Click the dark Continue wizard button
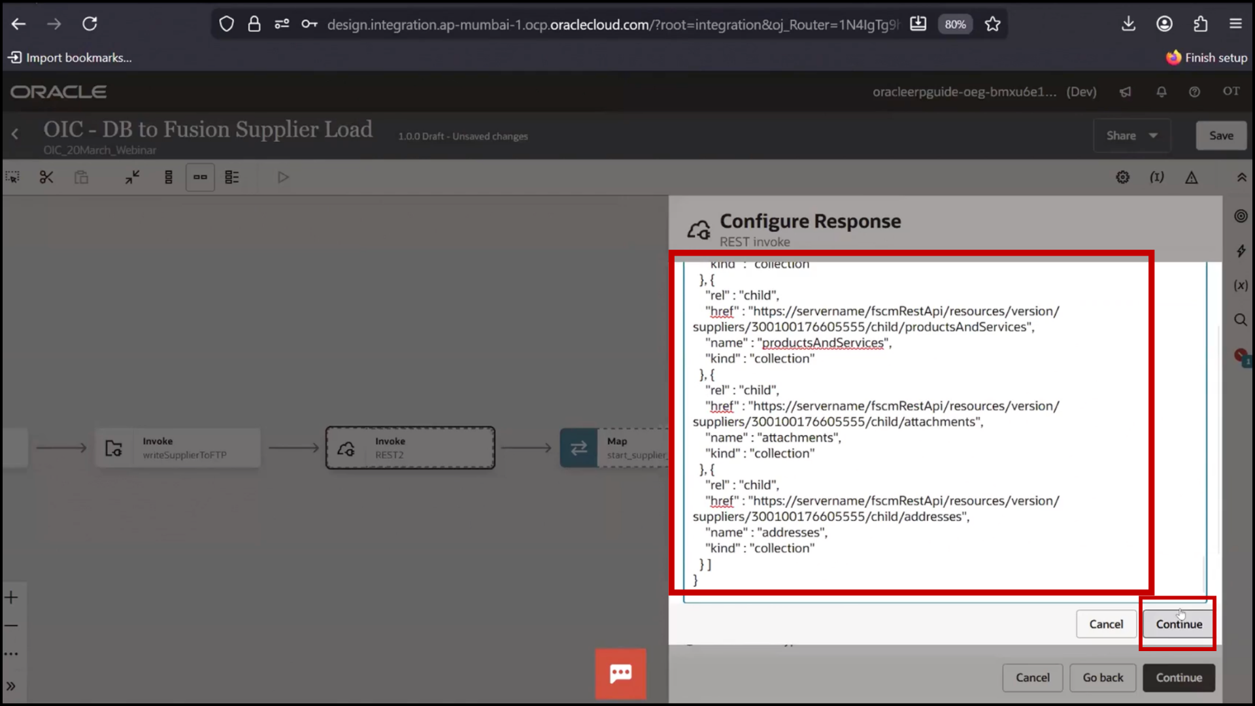The height and width of the screenshot is (706, 1255). 1179,678
